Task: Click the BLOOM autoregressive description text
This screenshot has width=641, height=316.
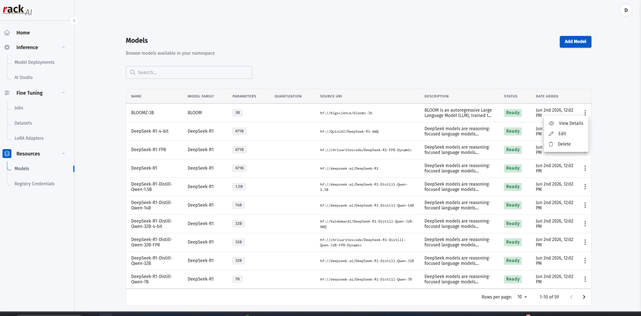Action: coord(458,113)
